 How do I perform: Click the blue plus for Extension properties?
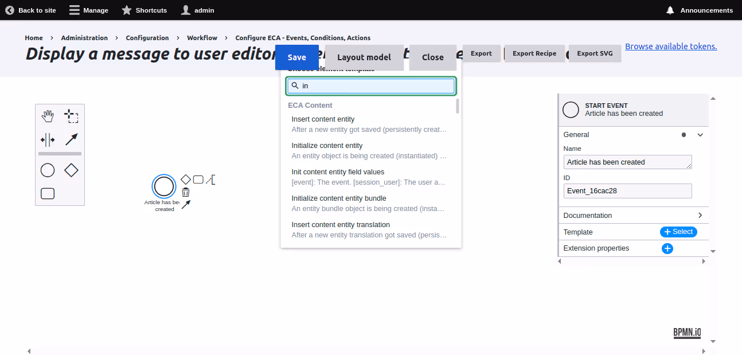click(x=667, y=248)
